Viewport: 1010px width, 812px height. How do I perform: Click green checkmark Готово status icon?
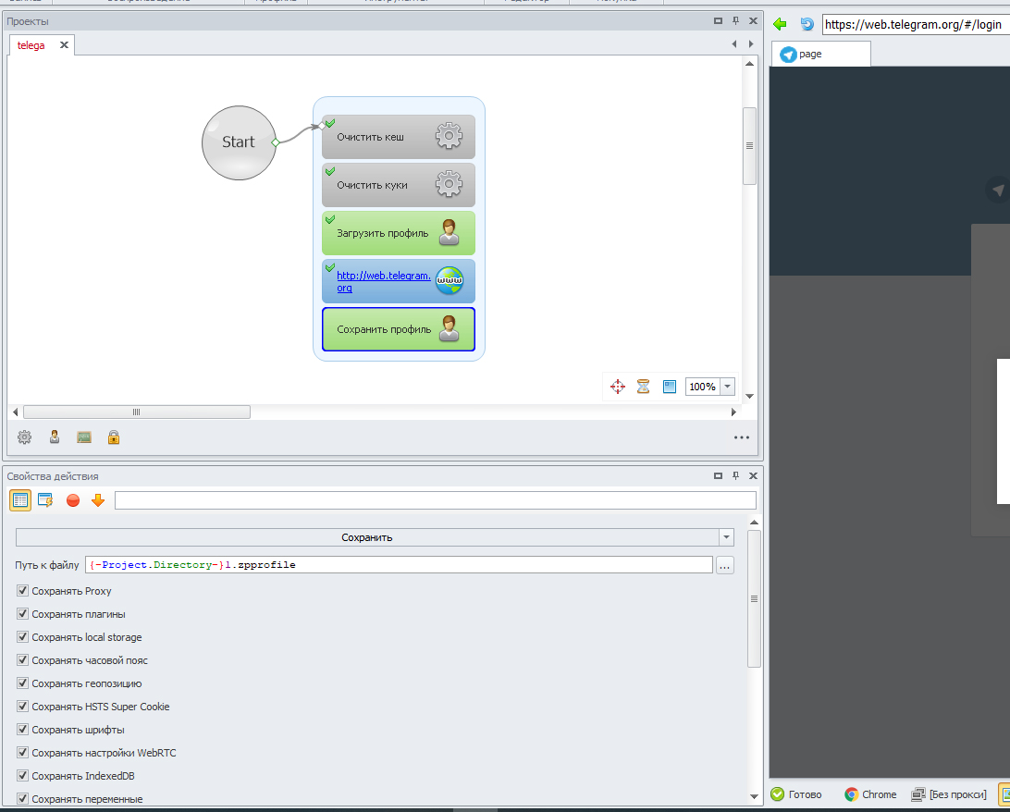[x=778, y=794]
